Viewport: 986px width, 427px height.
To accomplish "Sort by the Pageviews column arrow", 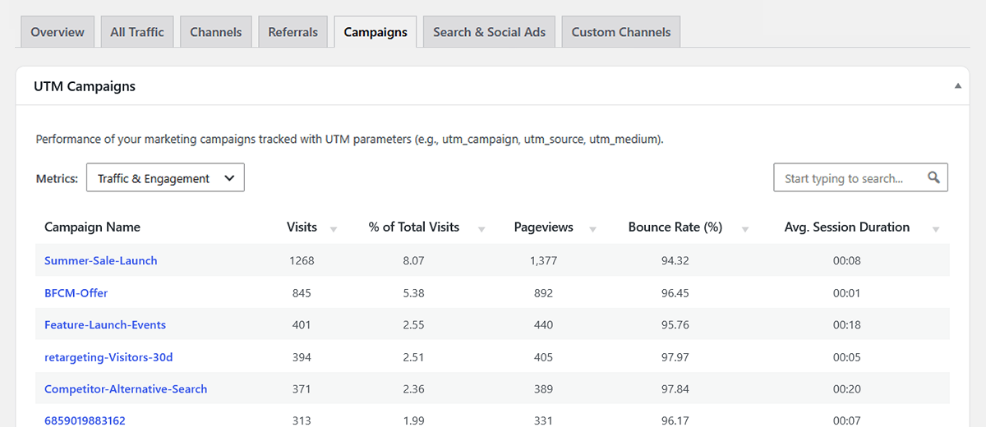I will [x=592, y=229].
